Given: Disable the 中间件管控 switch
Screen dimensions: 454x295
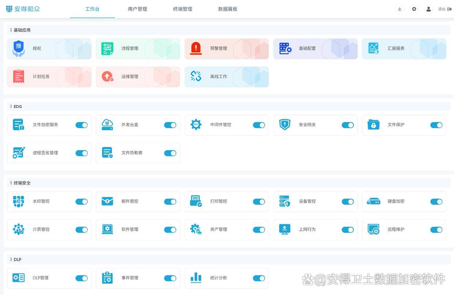Looking at the screenshot, I should coord(259,125).
